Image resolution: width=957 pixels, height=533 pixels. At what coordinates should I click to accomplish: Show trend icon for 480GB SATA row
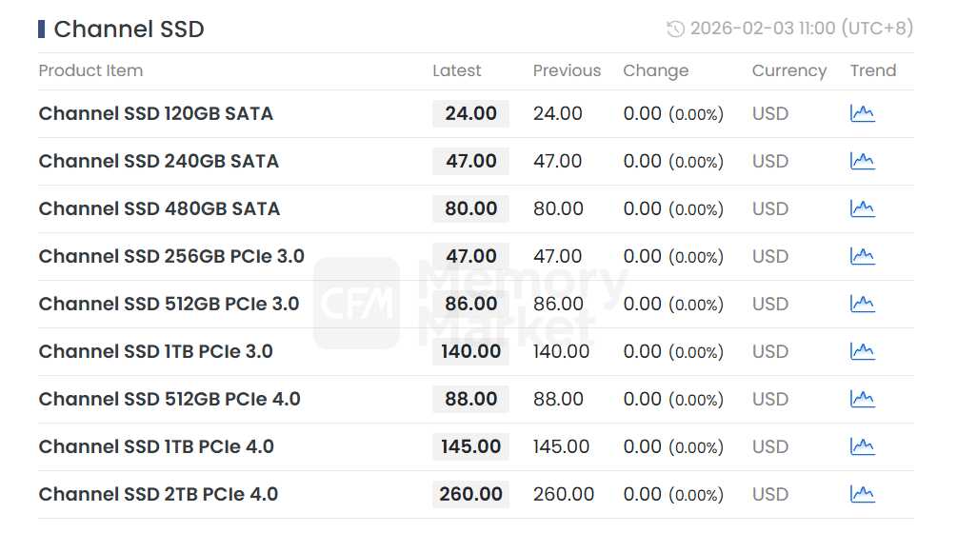click(862, 209)
